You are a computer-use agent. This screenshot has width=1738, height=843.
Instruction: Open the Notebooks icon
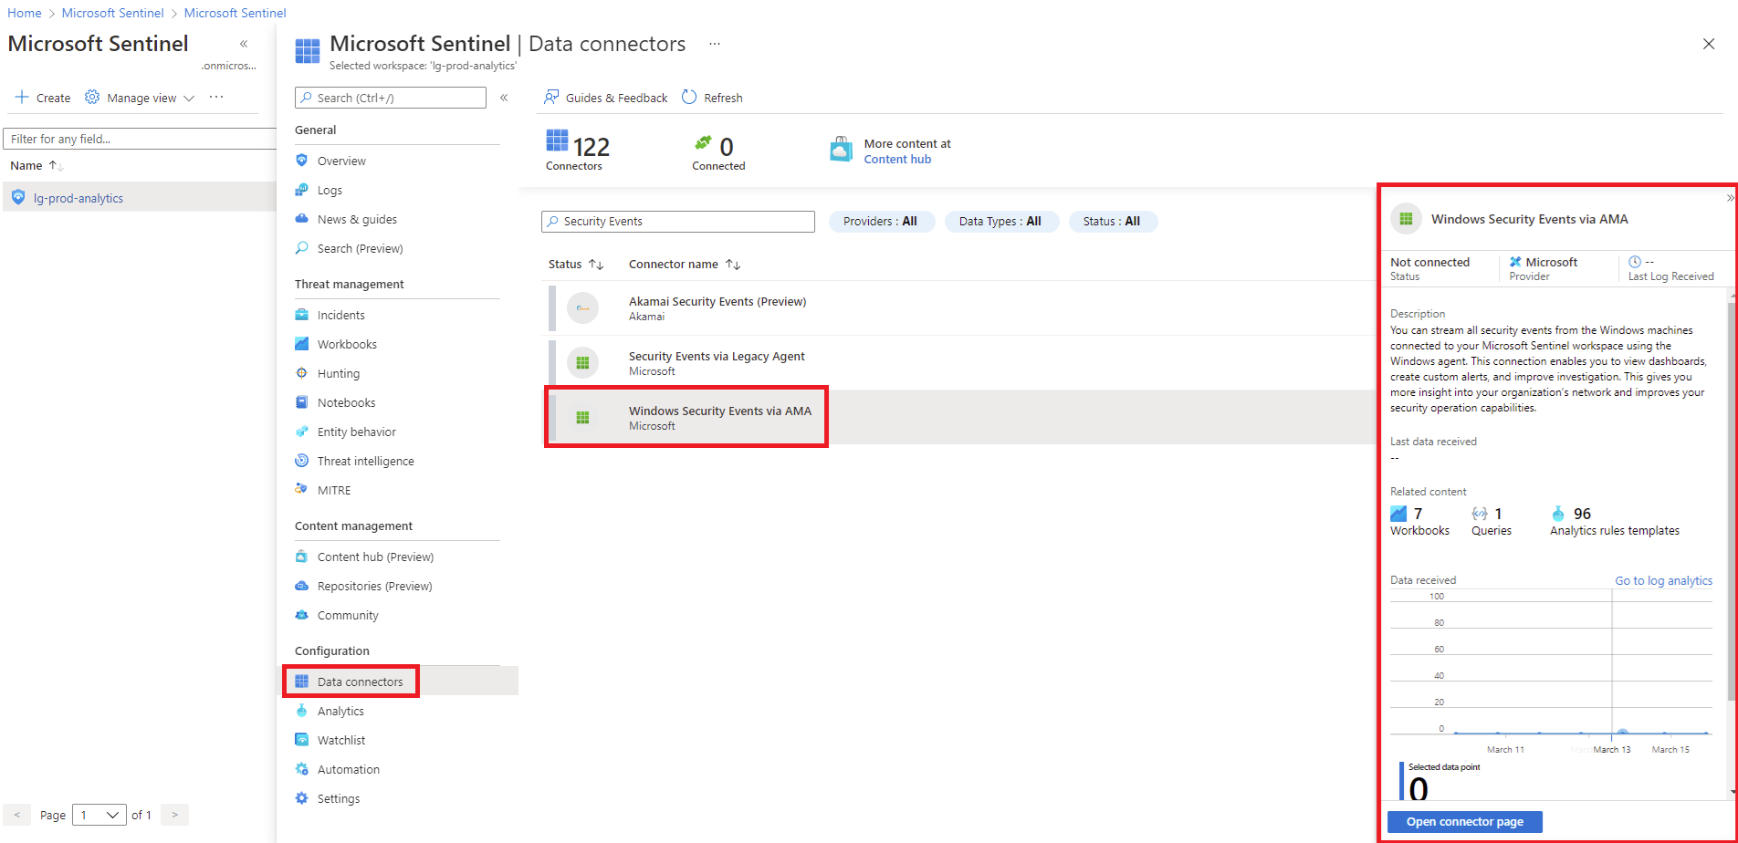(x=301, y=402)
